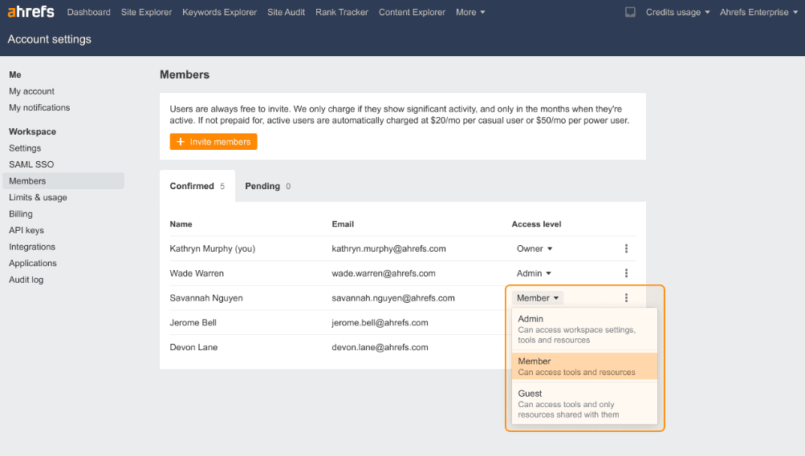Click email kathryn.murphy@ahrefs.com
The width and height of the screenshot is (805, 456).
tap(388, 248)
